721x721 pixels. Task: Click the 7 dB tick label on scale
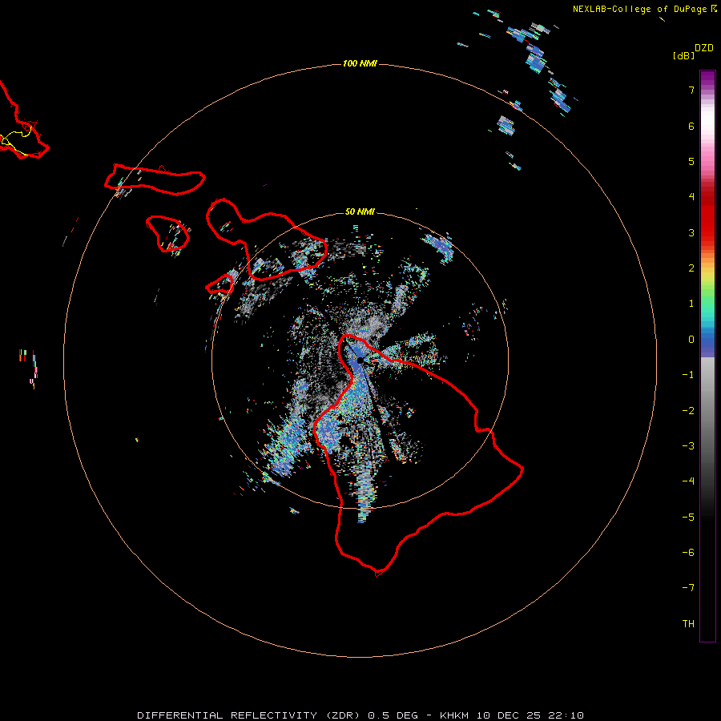click(x=691, y=90)
